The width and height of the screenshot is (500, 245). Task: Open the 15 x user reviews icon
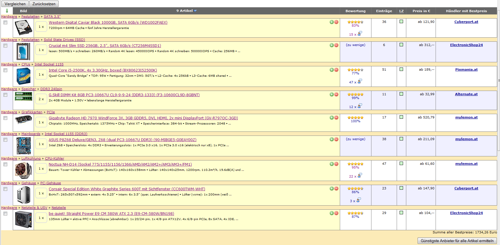click(360, 34)
